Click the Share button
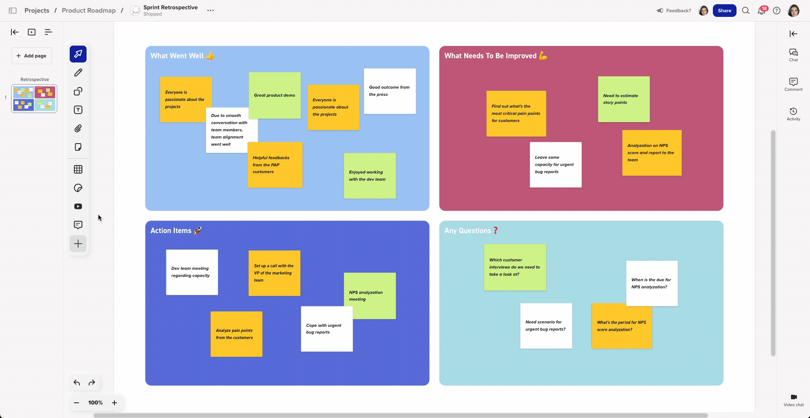Viewport: 810px width, 418px height. [724, 11]
